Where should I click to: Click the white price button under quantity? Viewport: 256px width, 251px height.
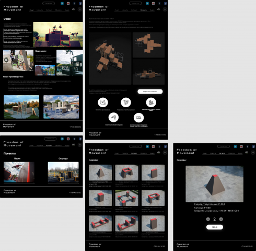click(215, 227)
